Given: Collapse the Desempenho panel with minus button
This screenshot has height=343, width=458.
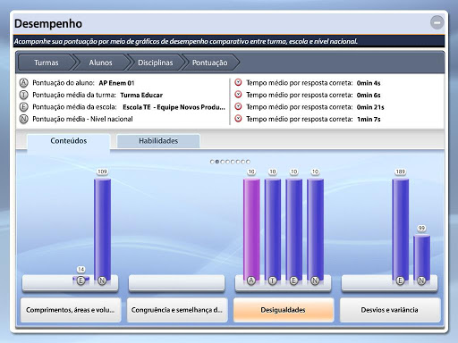Looking at the screenshot, I should click(437, 22).
